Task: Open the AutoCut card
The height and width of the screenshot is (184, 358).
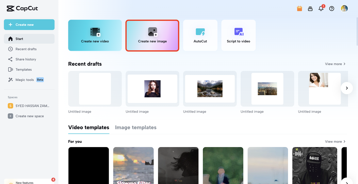Action: pos(200,35)
